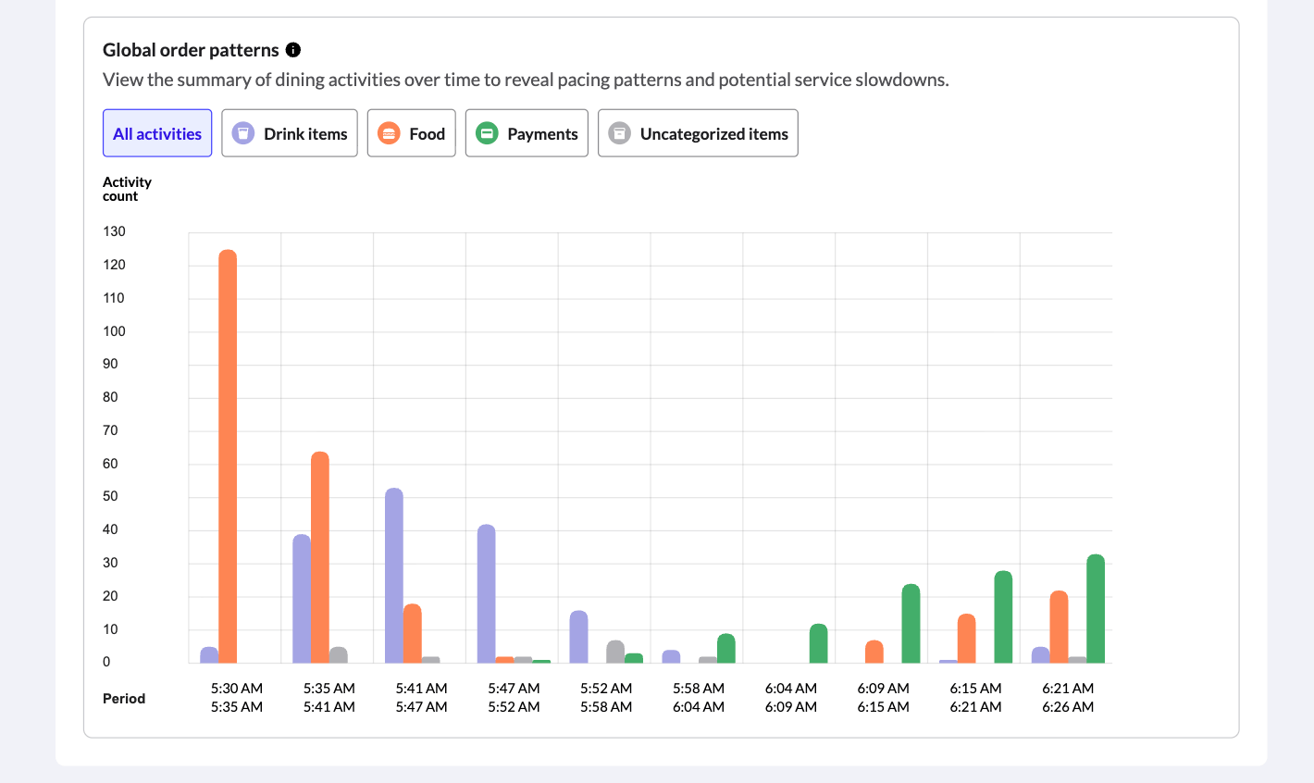
Task: Select the green Payments bar at 6:04 AM
Action: click(x=819, y=643)
